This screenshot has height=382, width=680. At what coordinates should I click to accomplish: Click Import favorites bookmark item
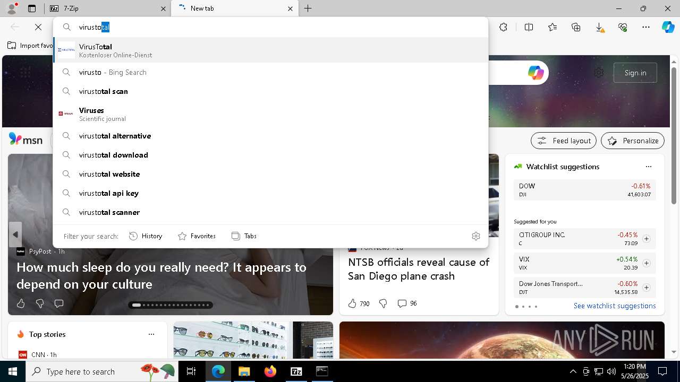[x=30, y=46]
